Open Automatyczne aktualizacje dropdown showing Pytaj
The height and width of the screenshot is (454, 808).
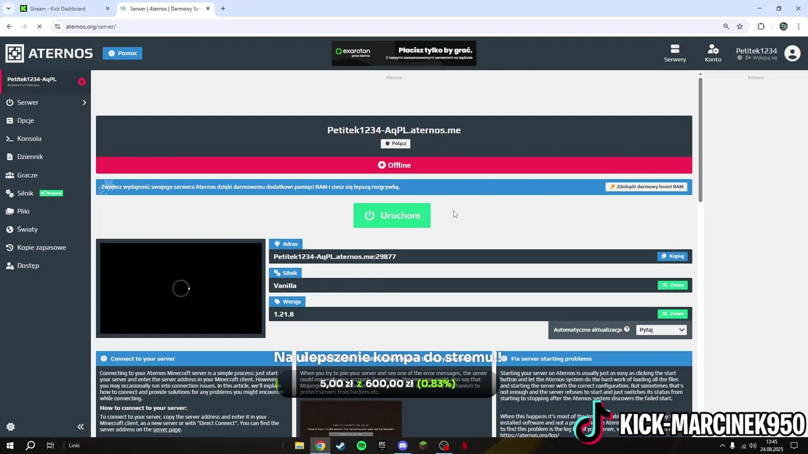[x=662, y=330]
